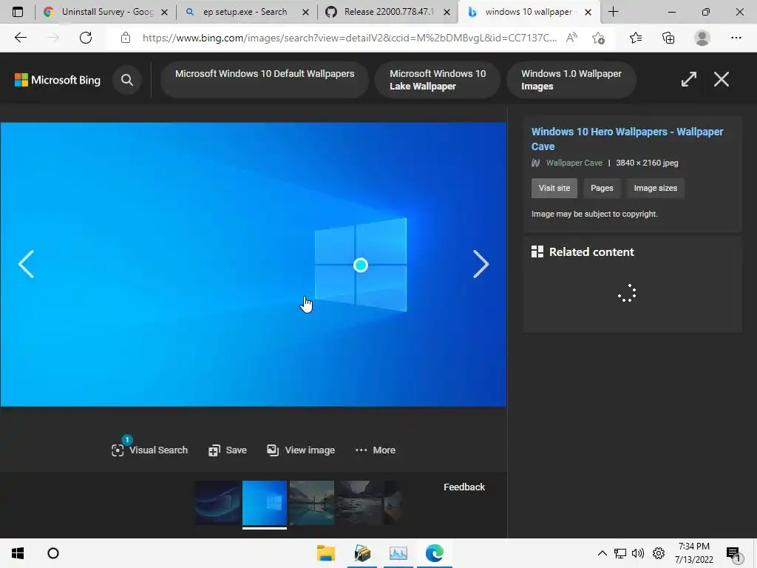Click the Edge tab actions menu icon
757x568 pixels.
18,12
